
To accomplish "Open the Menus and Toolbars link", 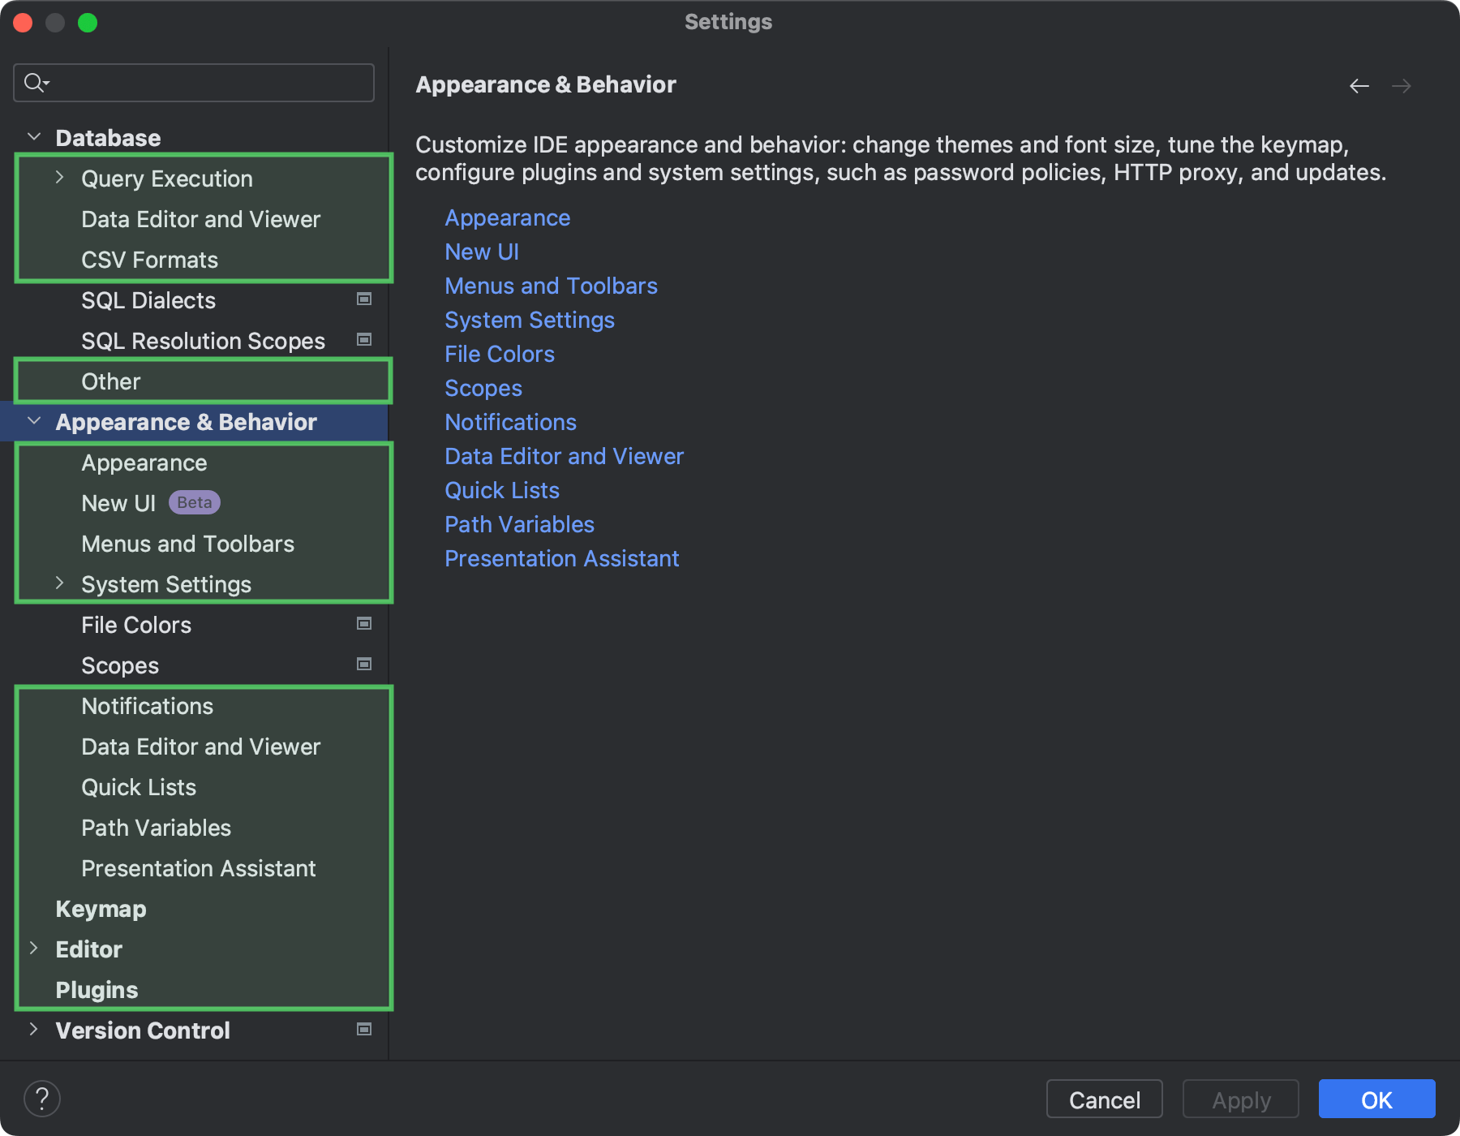I will [x=551, y=286].
